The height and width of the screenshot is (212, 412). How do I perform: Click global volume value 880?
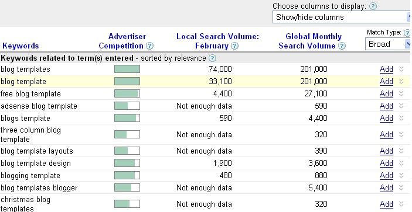pos(321,176)
